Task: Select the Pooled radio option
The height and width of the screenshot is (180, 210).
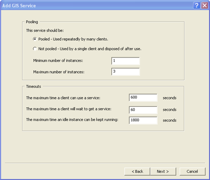Action: 35,39
